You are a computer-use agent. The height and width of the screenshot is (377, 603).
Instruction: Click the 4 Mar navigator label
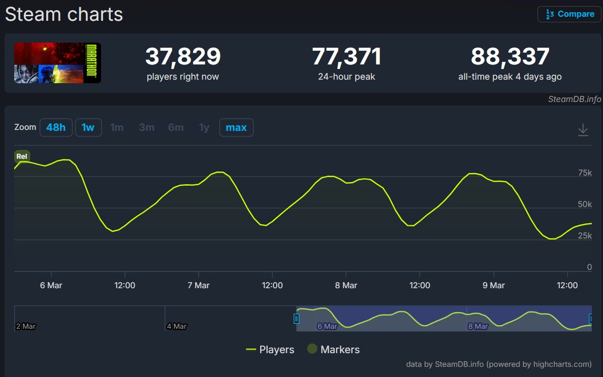click(176, 326)
